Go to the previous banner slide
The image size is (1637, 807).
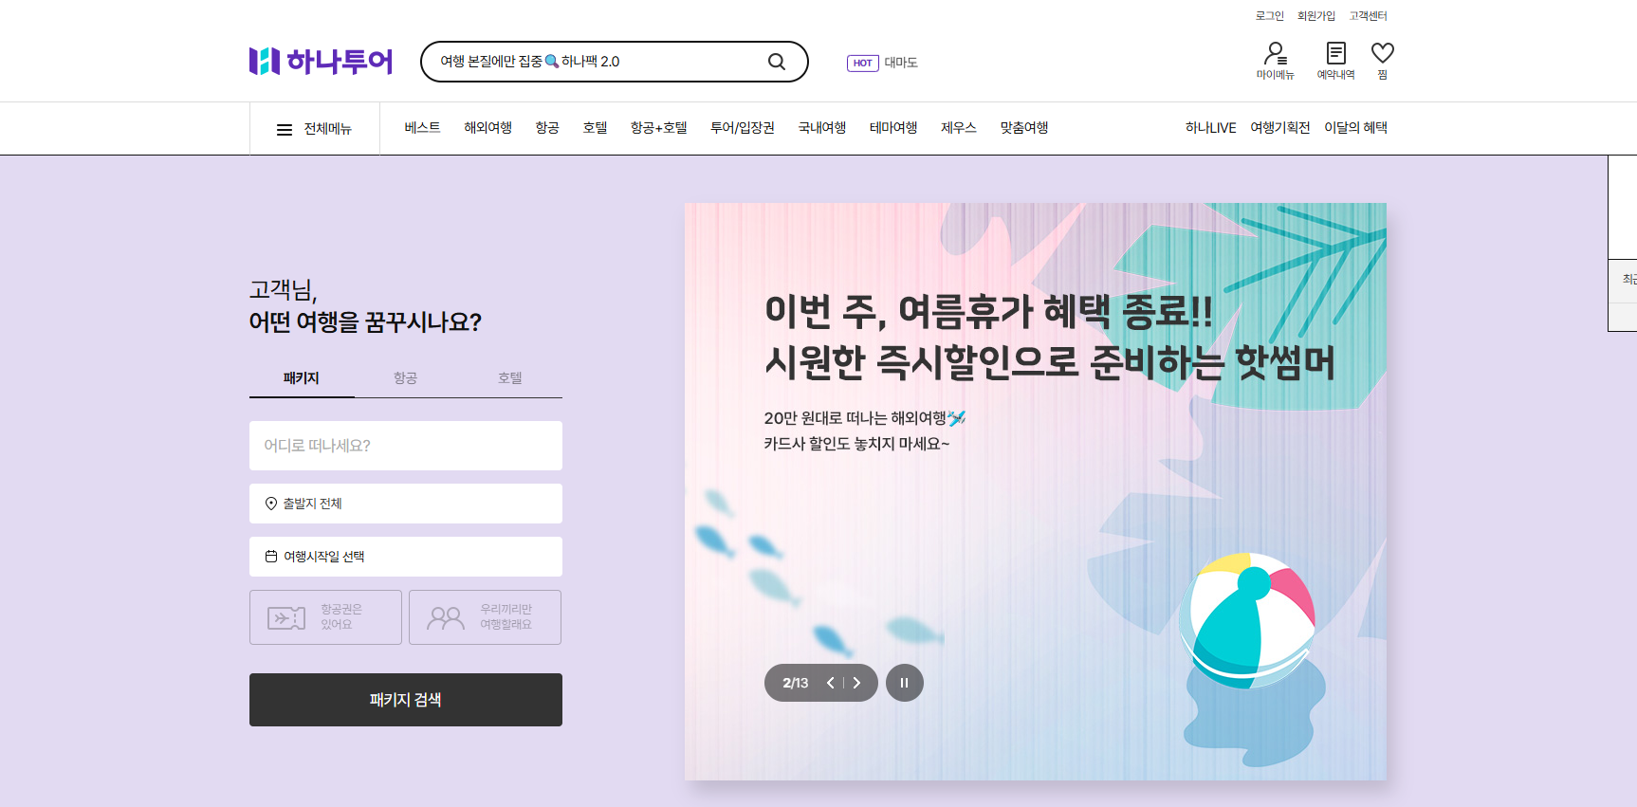(x=831, y=683)
